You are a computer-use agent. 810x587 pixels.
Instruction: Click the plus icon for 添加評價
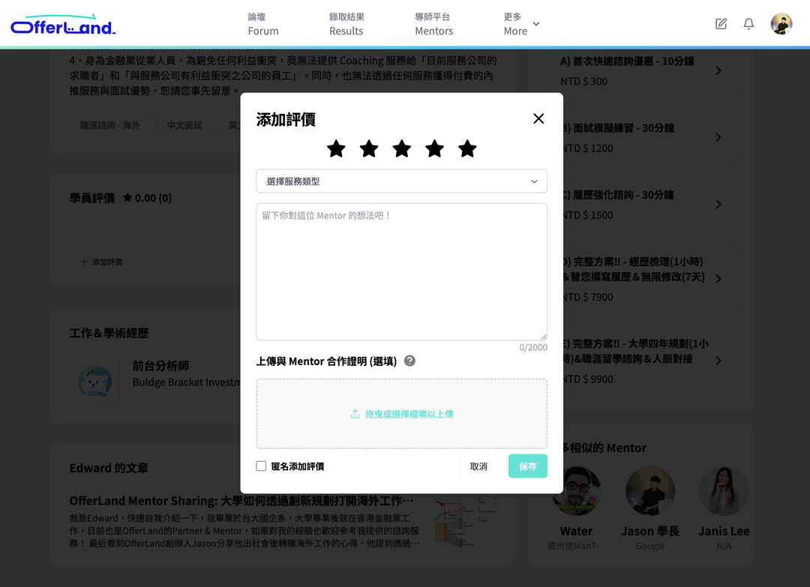[x=84, y=262]
